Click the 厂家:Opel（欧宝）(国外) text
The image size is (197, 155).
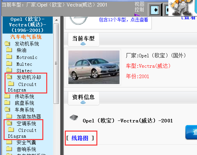pos(156,55)
